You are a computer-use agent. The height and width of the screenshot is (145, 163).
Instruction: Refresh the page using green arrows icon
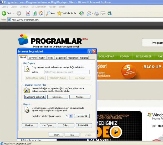tap(34, 13)
